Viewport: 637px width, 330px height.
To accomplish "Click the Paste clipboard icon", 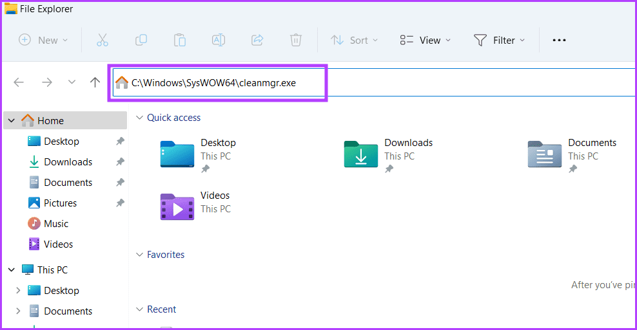I will [180, 40].
